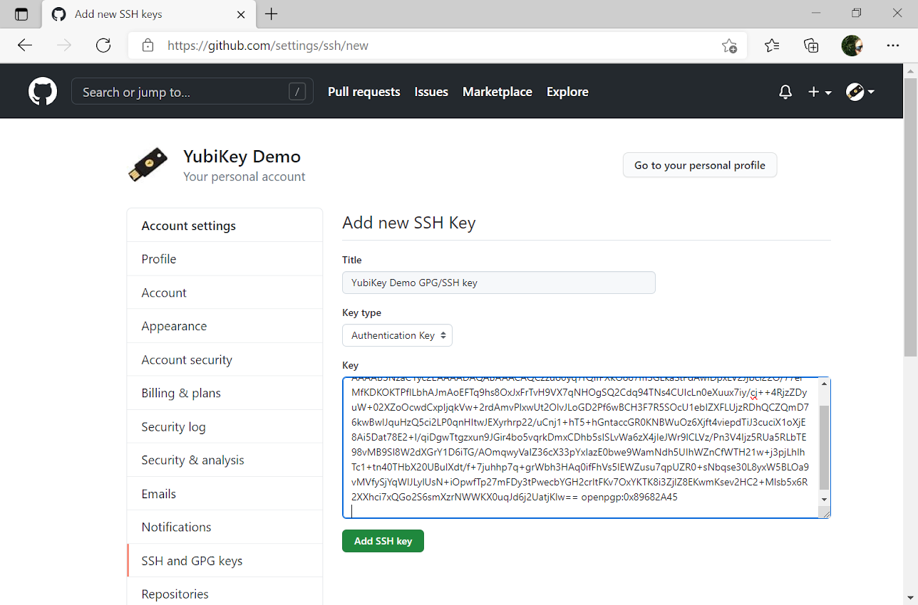Select SSH and GPG keys in sidebar
Screen dimensions: 918x605
pos(192,561)
